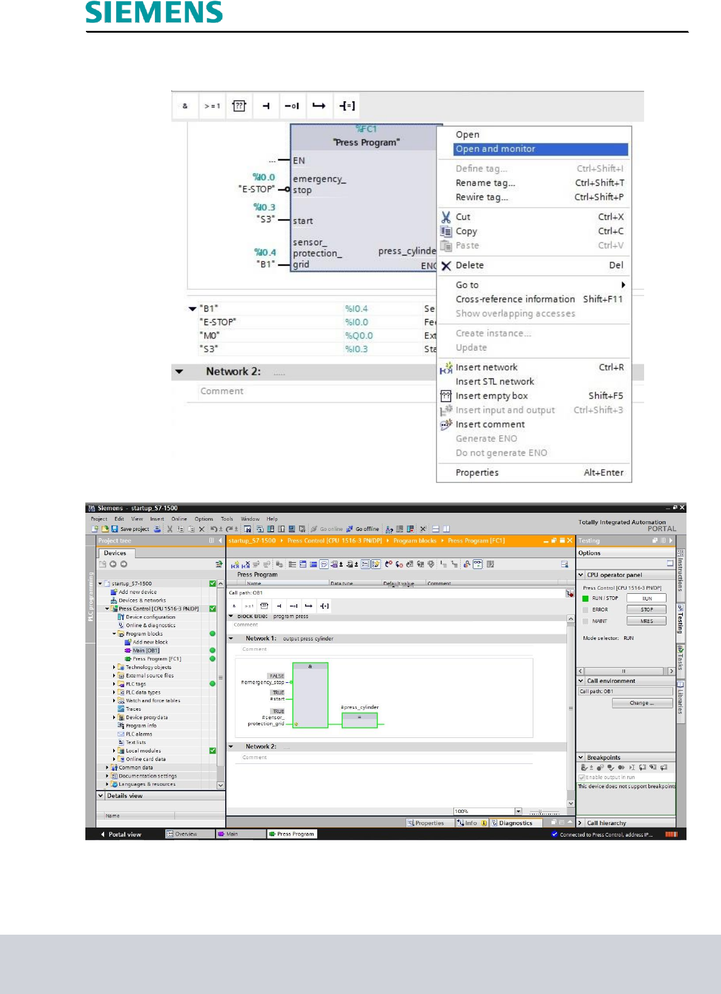
Task: Switch to the Devices tab
Action: coord(115,553)
